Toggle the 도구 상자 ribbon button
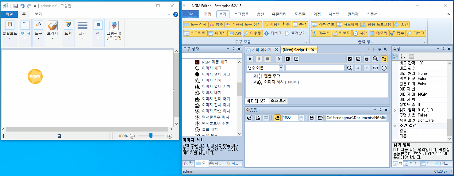Viewport: 454px width, 176px height. tap(195, 25)
